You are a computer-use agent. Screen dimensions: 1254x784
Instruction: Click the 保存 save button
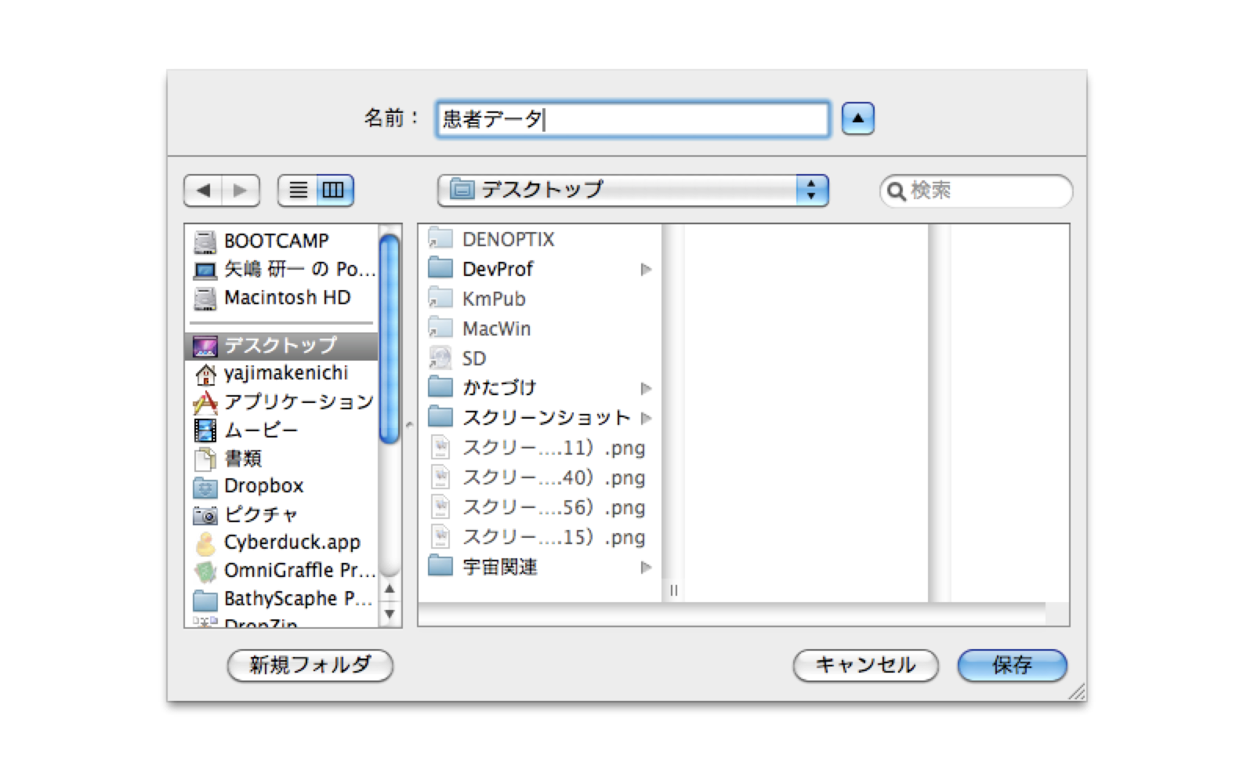[x=1011, y=666]
